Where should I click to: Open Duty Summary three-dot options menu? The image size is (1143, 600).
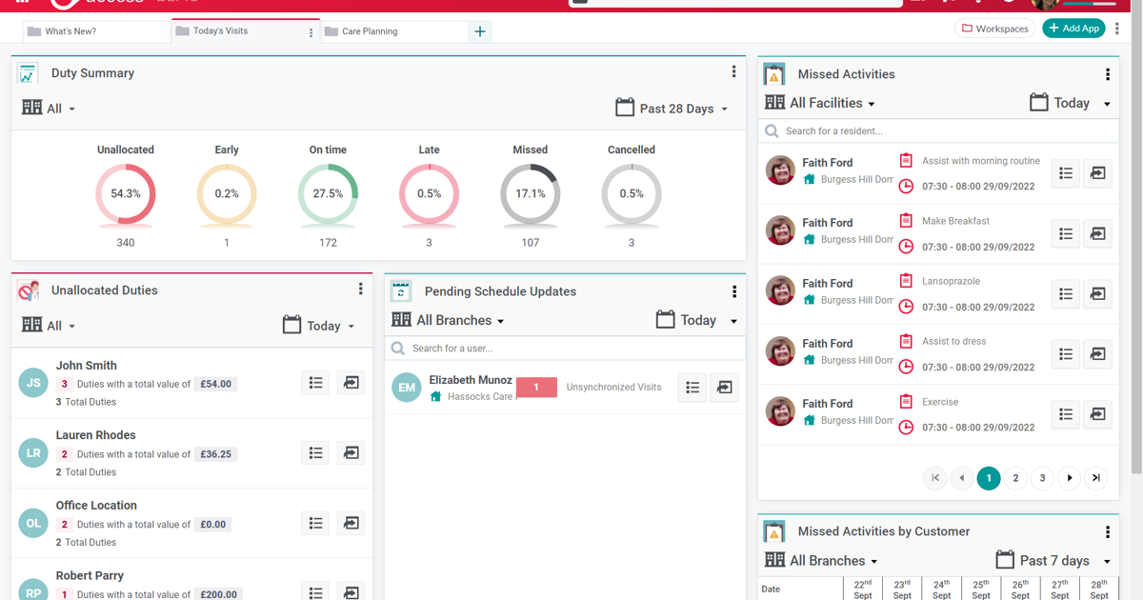pyautogui.click(x=733, y=72)
